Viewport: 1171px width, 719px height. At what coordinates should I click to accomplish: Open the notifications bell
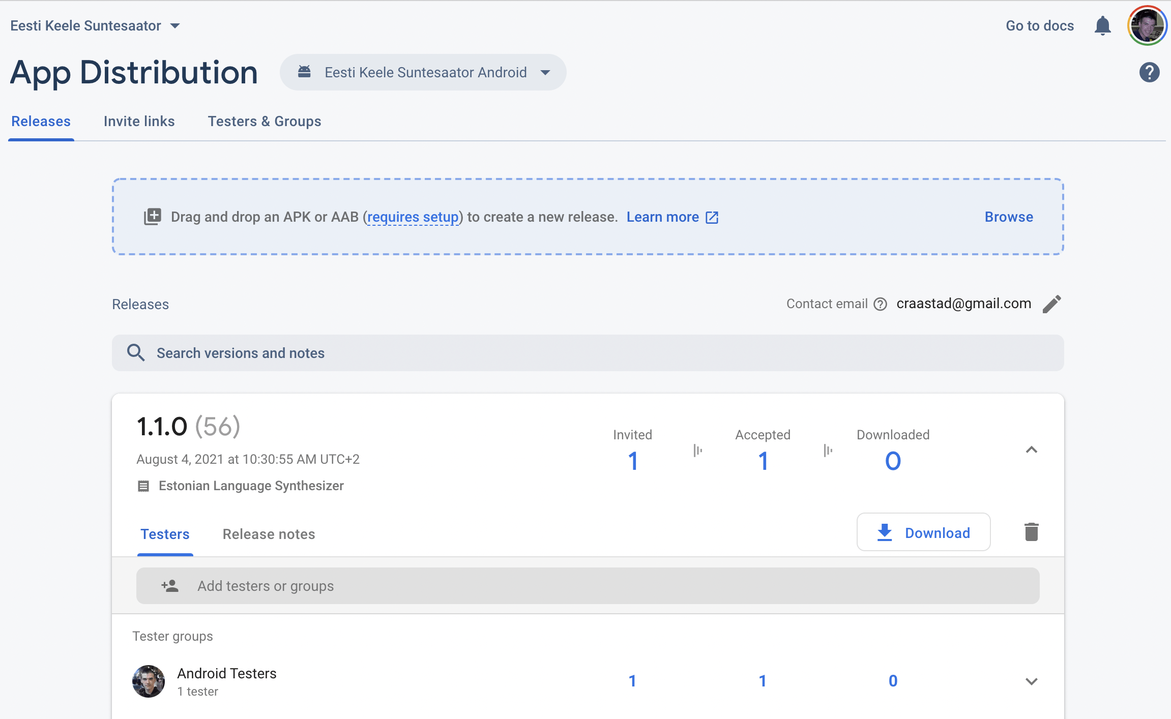1102,26
